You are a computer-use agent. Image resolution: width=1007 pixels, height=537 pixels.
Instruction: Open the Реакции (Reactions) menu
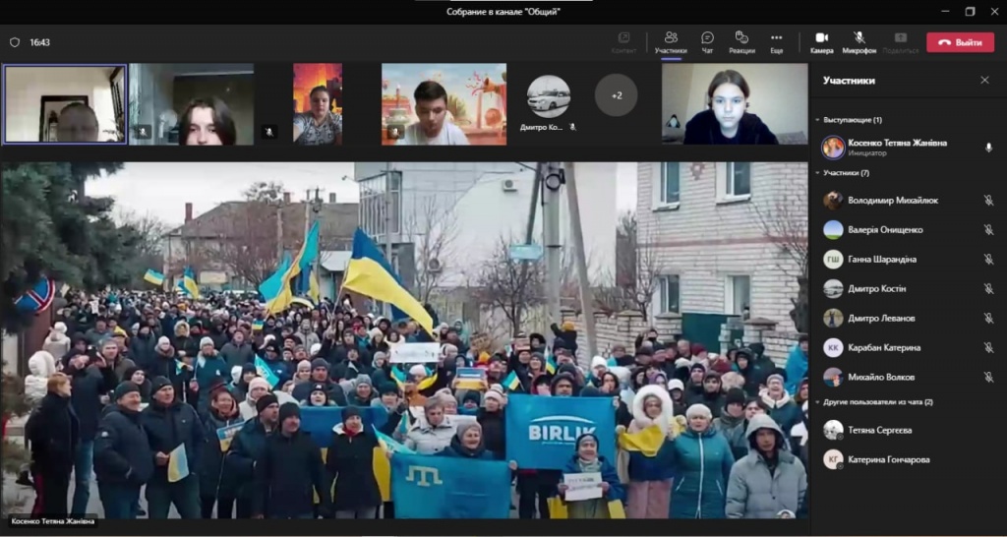pos(741,42)
